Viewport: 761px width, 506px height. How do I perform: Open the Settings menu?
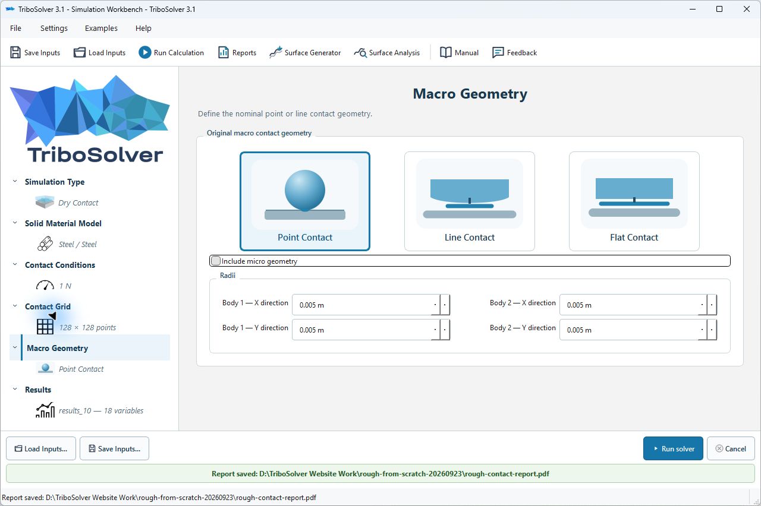(54, 28)
